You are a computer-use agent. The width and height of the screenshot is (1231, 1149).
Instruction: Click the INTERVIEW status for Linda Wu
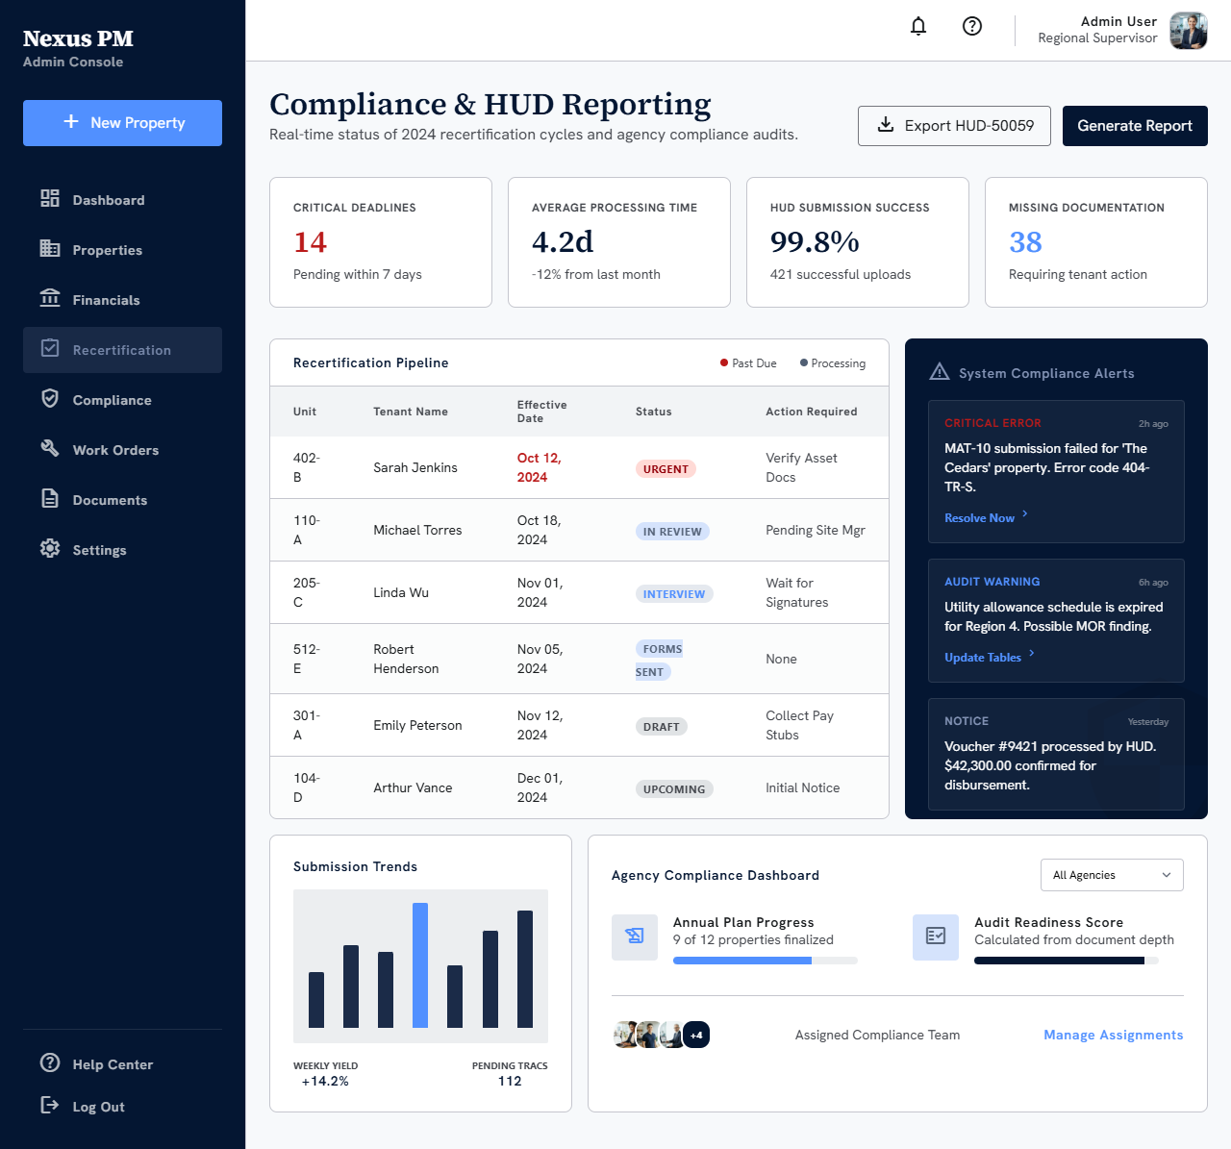[674, 594]
